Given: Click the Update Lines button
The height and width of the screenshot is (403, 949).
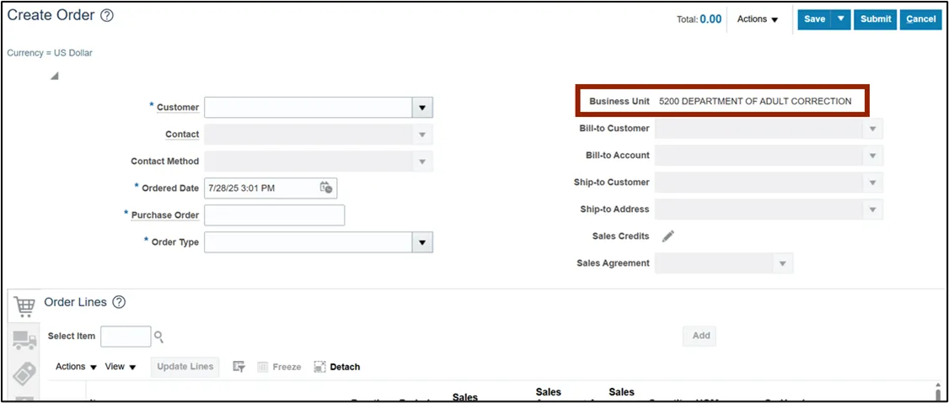Looking at the screenshot, I should 185,367.
